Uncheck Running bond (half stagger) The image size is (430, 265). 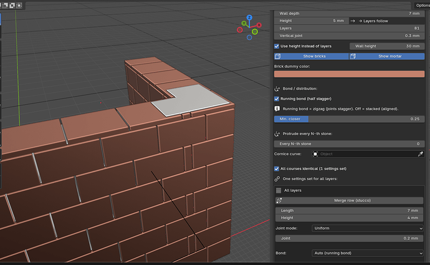coord(277,99)
